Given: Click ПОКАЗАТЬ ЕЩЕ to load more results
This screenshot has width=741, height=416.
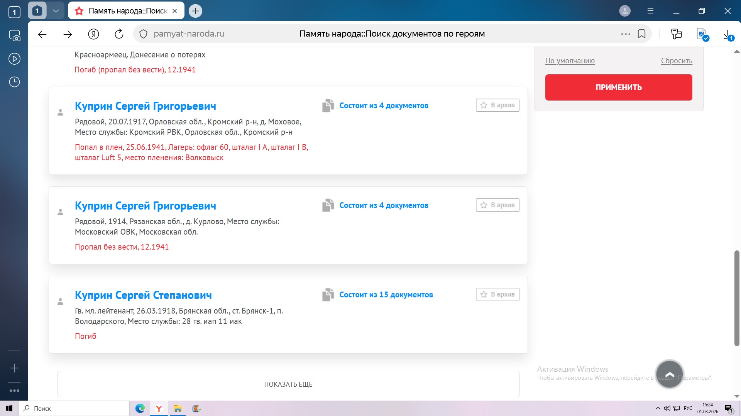Looking at the screenshot, I should (x=288, y=384).
